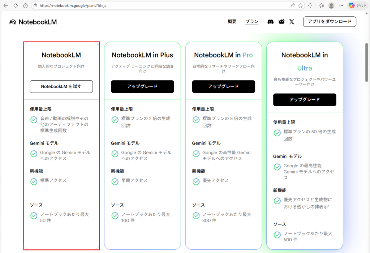This screenshot has height=253, width=370.
Task: Open the X social icon link
Action: pyautogui.click(x=292, y=22)
